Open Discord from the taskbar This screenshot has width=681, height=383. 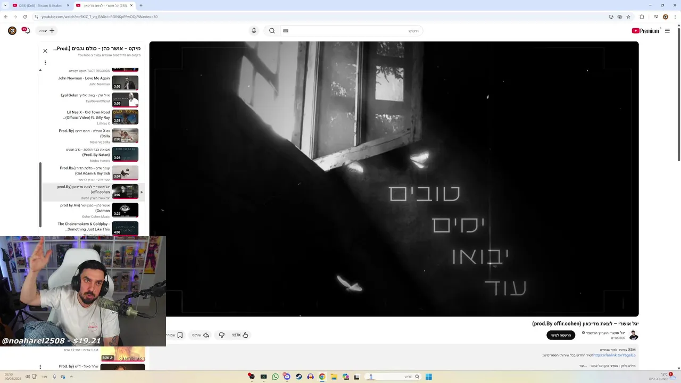point(287,377)
